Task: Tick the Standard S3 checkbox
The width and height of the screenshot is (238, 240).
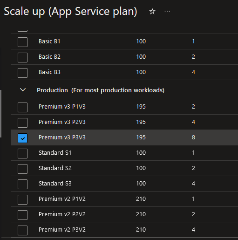Action: [x=22, y=184]
